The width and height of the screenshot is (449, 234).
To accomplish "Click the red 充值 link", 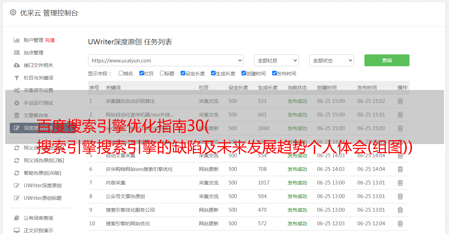I will pos(50,40).
